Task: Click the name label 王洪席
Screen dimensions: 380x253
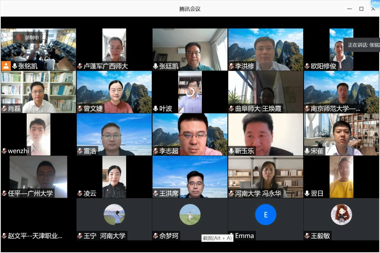Action: click(x=169, y=193)
